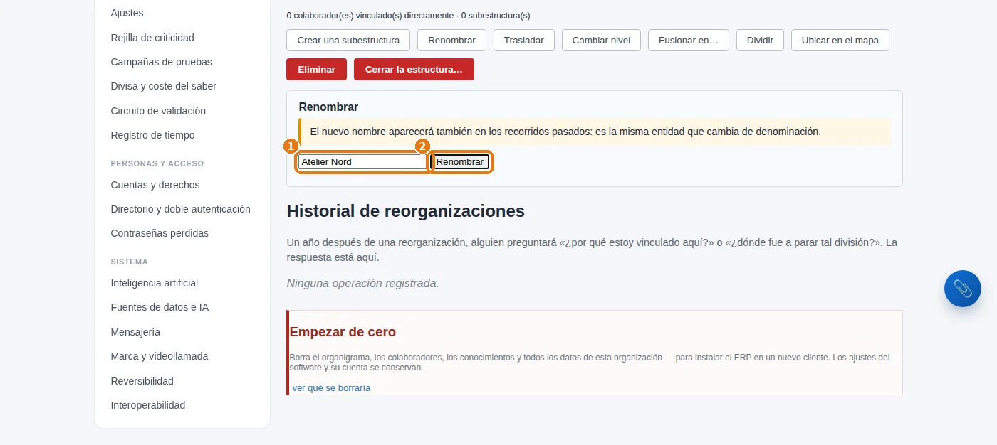The height and width of the screenshot is (445, 997).
Task: Click the Renombrar button in the action row
Action: point(451,40)
